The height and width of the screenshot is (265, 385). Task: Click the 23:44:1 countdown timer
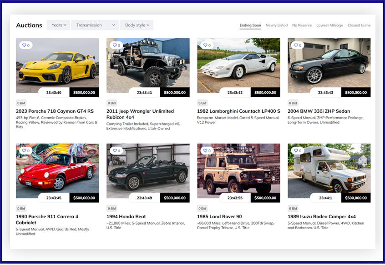pyautogui.click(x=325, y=198)
